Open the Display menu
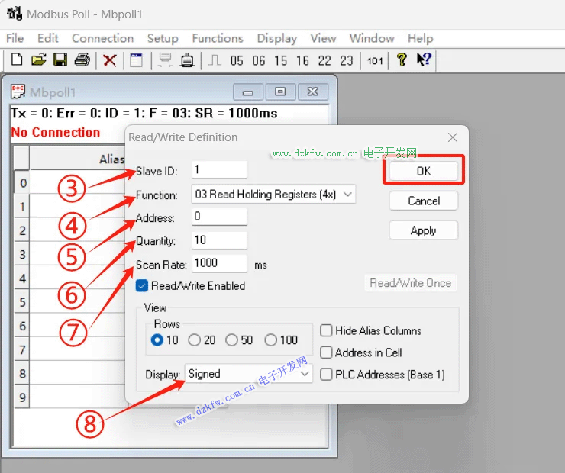This screenshot has width=565, height=473. coord(276,38)
